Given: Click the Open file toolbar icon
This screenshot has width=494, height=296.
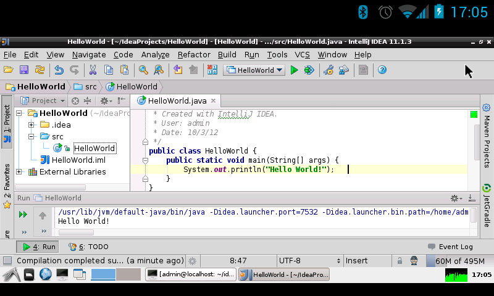Looking at the screenshot, I should [9, 70].
